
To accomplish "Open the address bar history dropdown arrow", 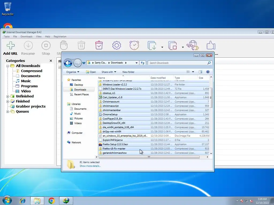I will click(x=136, y=63).
